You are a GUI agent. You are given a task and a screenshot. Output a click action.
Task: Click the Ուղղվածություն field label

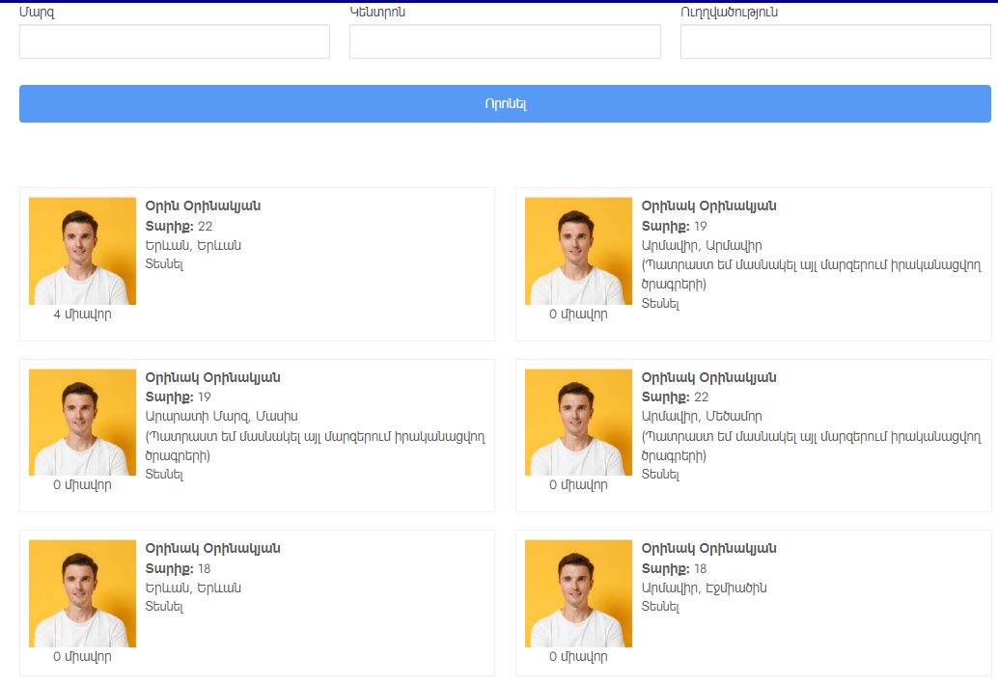pyautogui.click(x=730, y=13)
